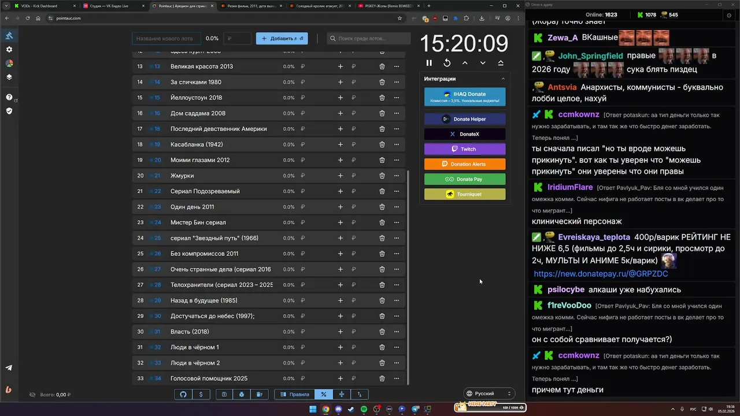Open a new browser tab
The height and width of the screenshot is (416, 740).
tap(428, 6)
